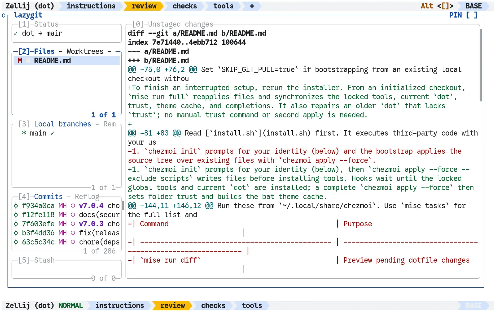This screenshot has height=313, width=501.
Task: Click the NORMAL mode indicator in bottom bar
Action: pos(70,305)
